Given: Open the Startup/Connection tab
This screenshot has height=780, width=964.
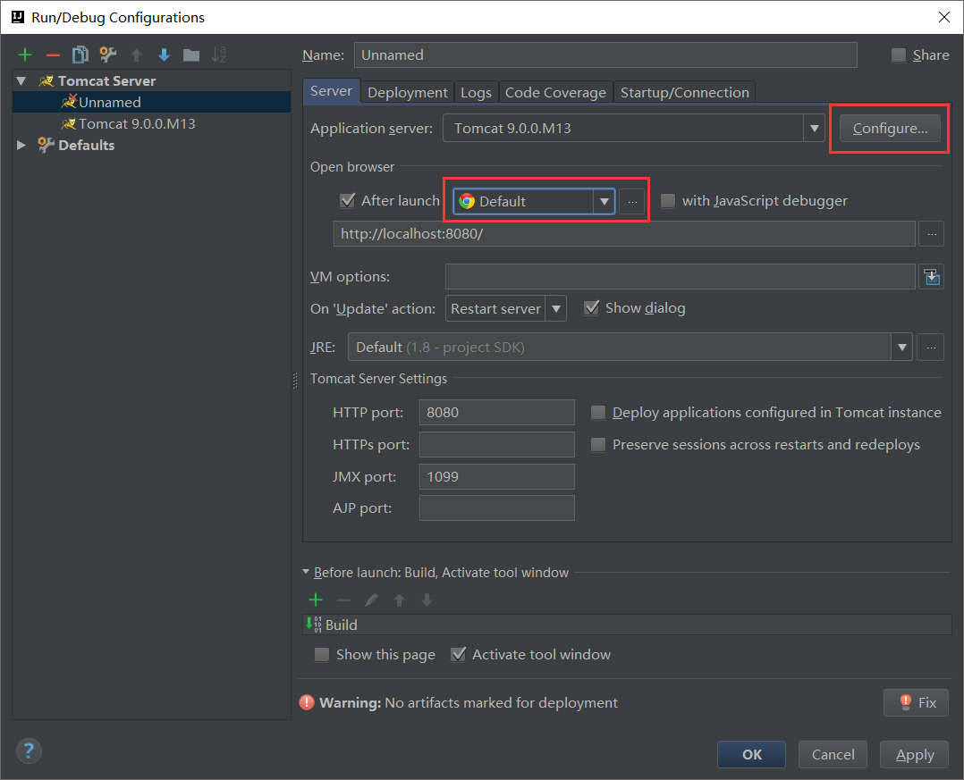Looking at the screenshot, I should click(x=684, y=92).
